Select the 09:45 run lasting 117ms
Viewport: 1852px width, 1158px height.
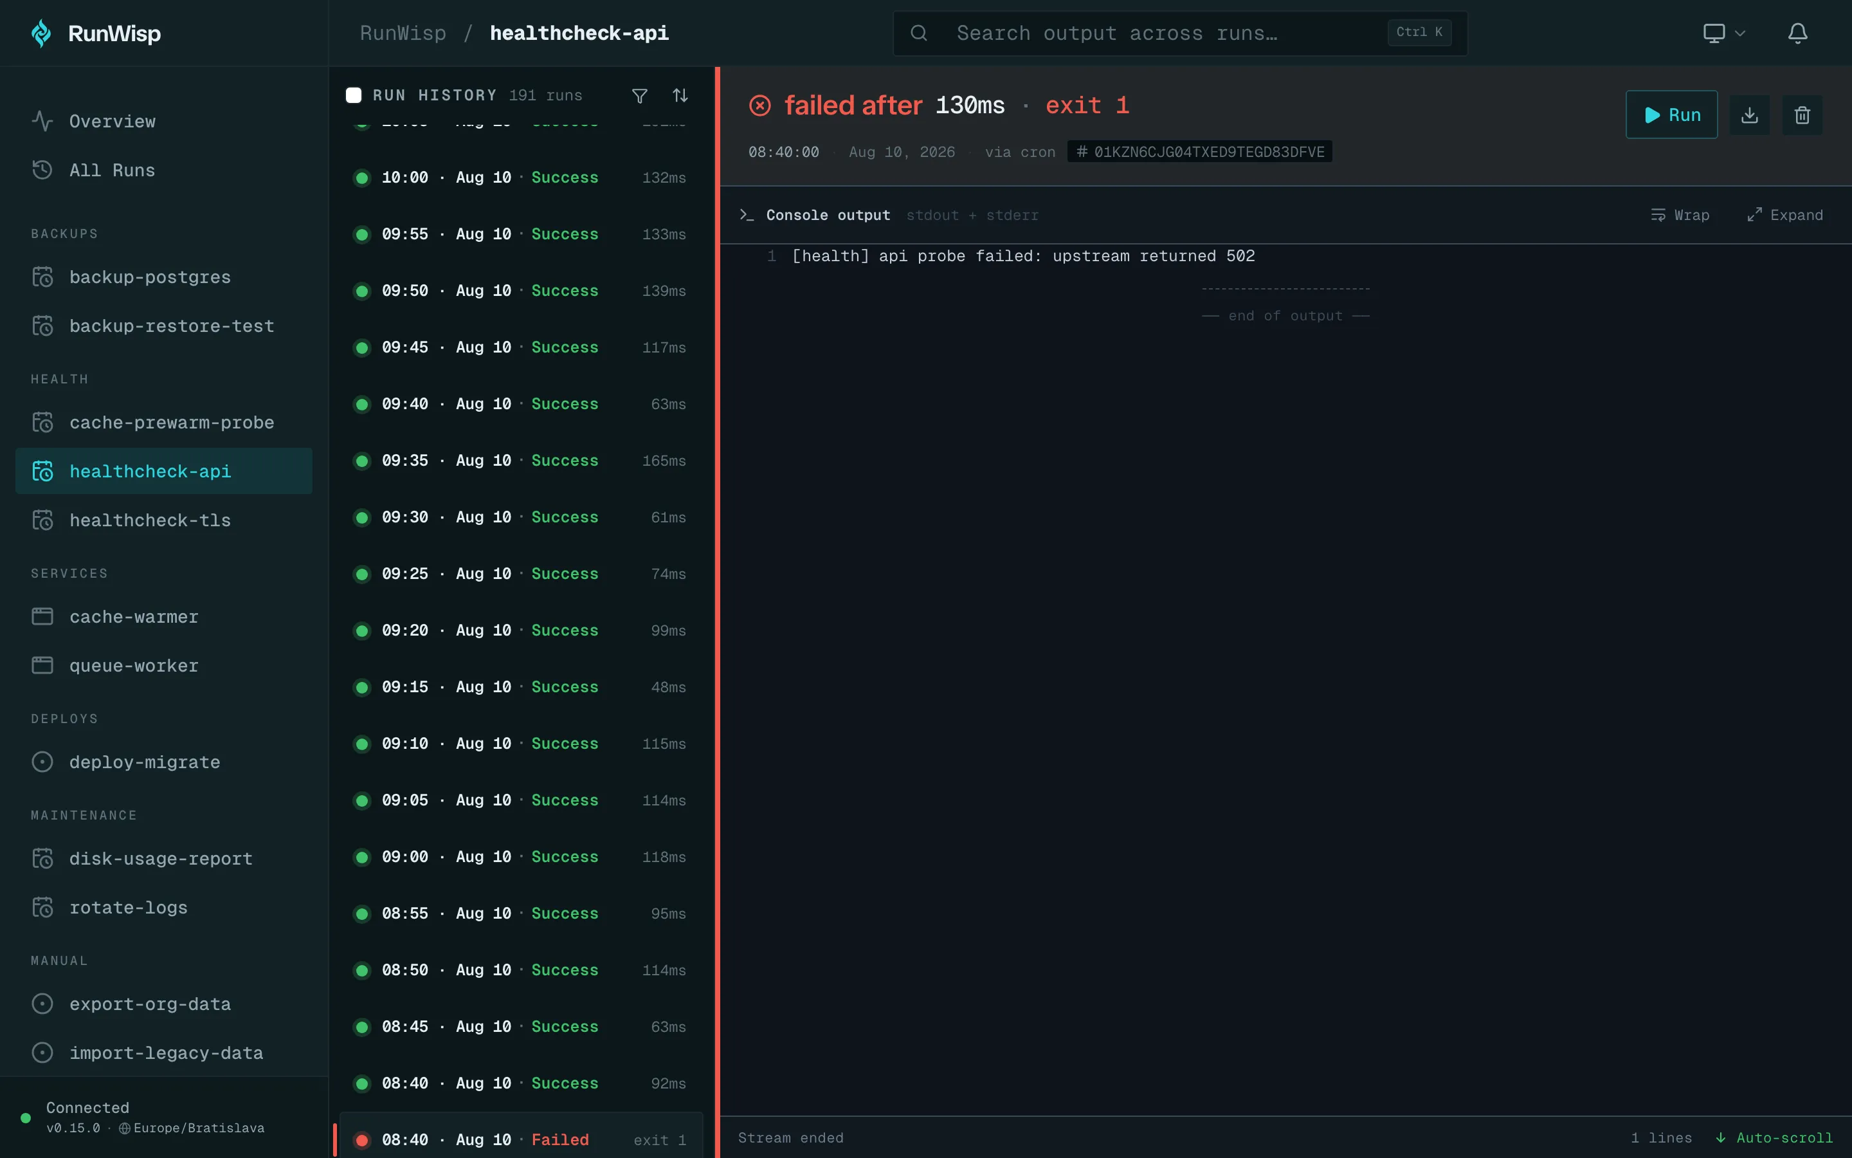[x=520, y=347]
